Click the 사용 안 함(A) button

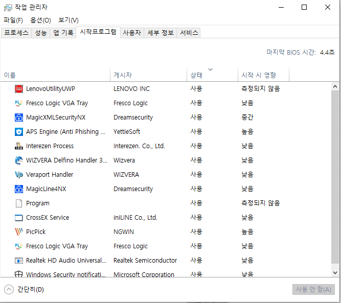(x=313, y=289)
